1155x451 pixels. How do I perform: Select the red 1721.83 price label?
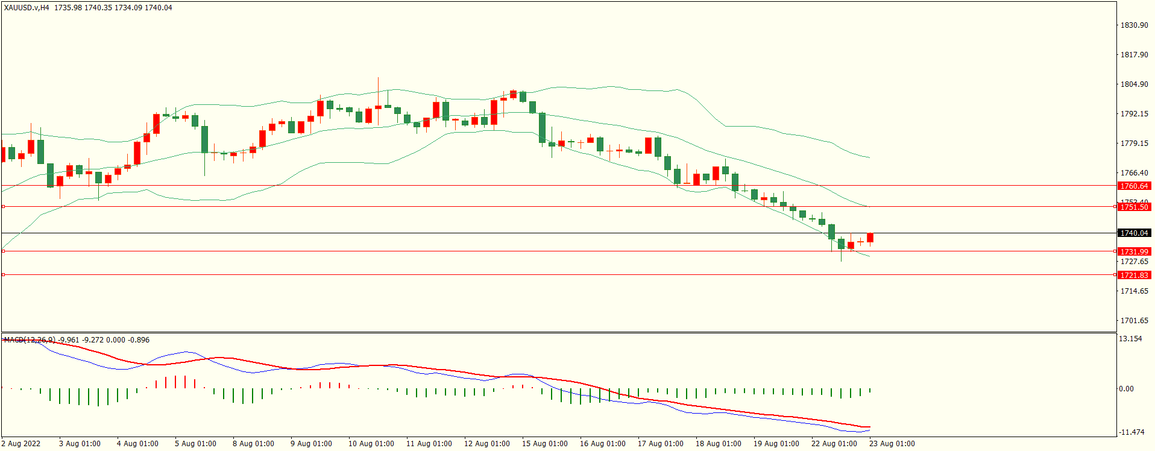coord(1134,275)
